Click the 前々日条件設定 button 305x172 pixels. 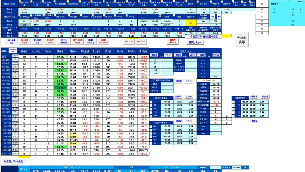[x=64, y=41]
